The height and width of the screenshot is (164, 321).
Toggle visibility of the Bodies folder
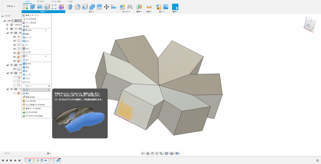pyautogui.click(x=12, y=65)
